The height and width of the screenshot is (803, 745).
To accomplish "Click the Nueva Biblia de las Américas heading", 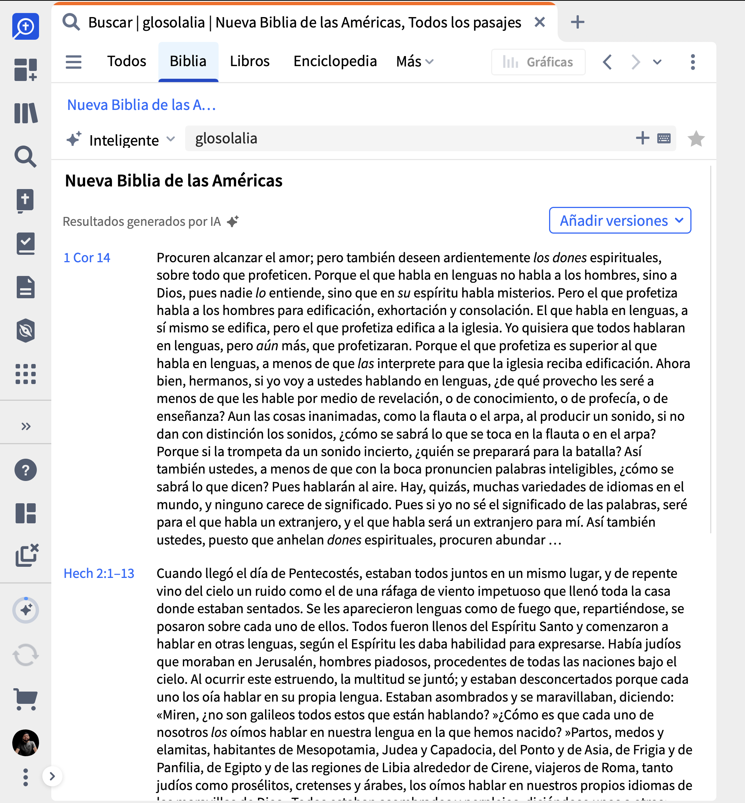I will click(174, 181).
